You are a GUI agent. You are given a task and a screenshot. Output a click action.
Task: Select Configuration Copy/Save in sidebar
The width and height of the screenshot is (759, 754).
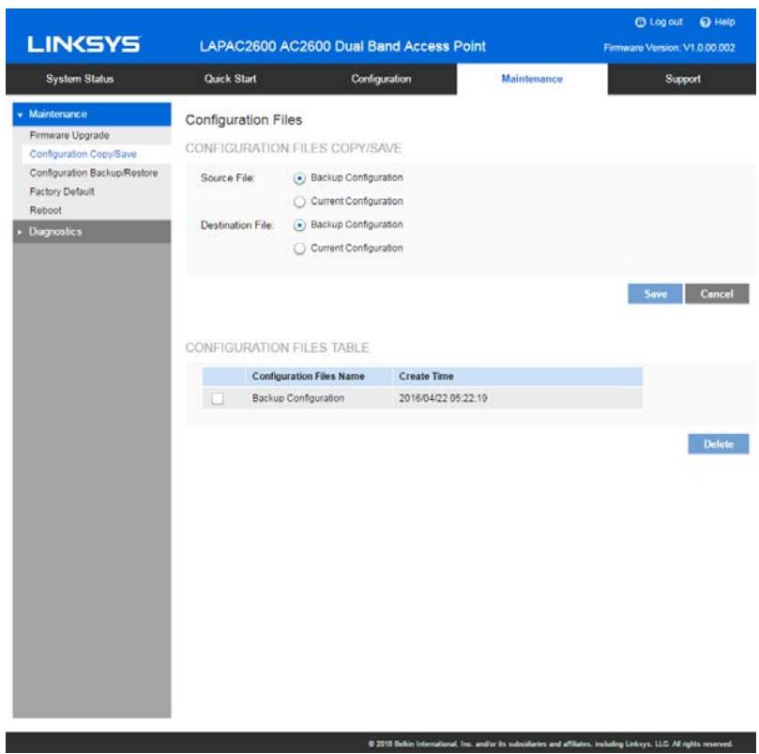pos(83,154)
